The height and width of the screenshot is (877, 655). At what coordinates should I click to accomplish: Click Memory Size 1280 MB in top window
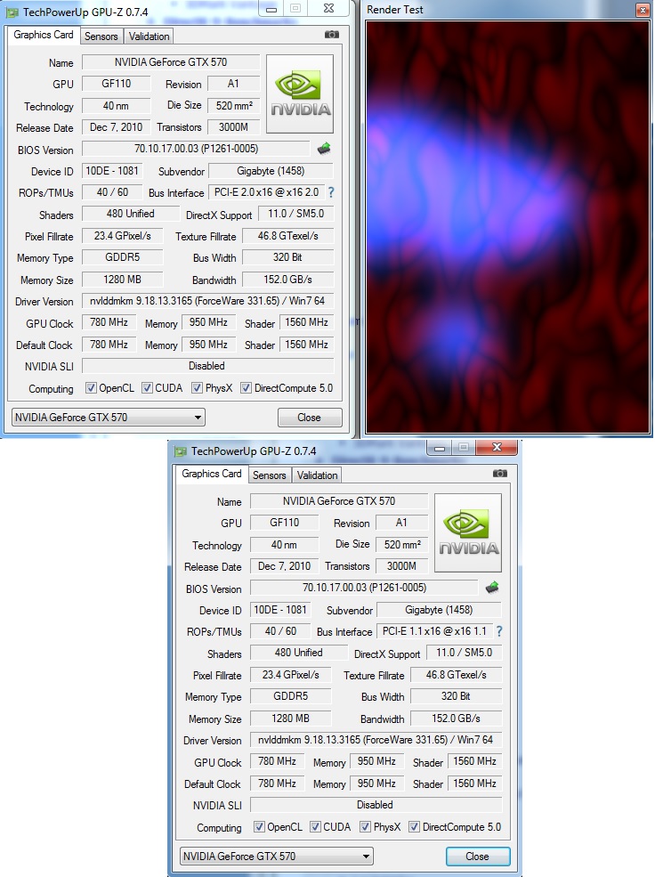123,279
